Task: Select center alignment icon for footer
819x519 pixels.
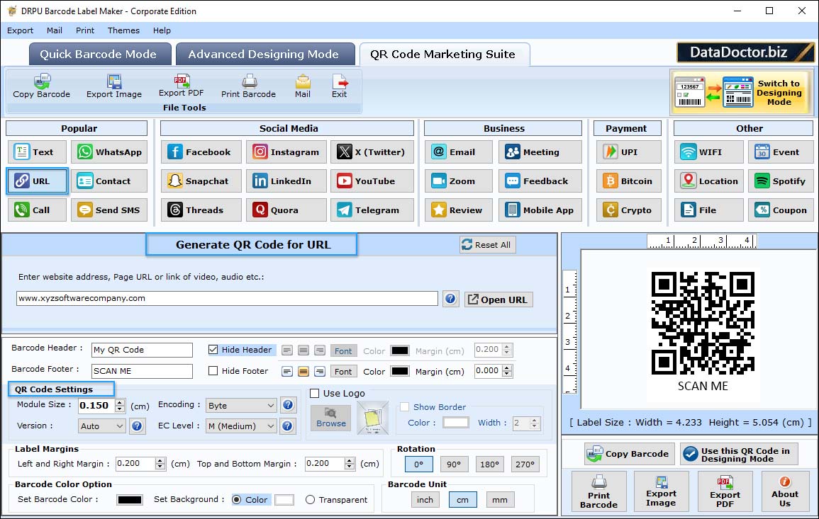Action: click(x=303, y=372)
